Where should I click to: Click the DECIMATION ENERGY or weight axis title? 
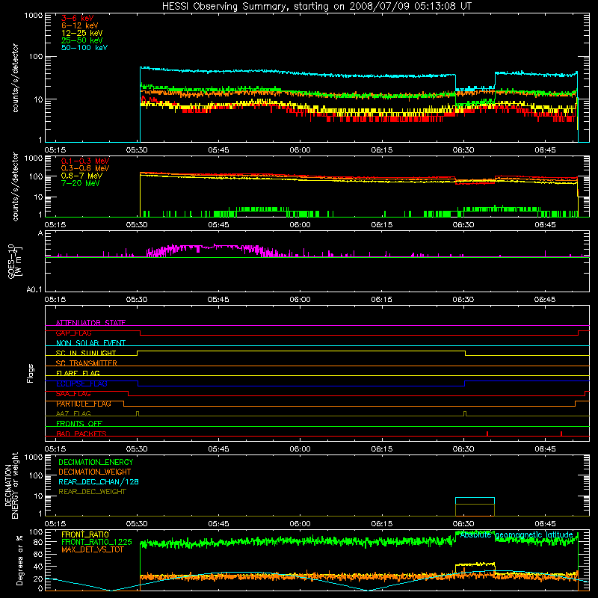click(11, 486)
